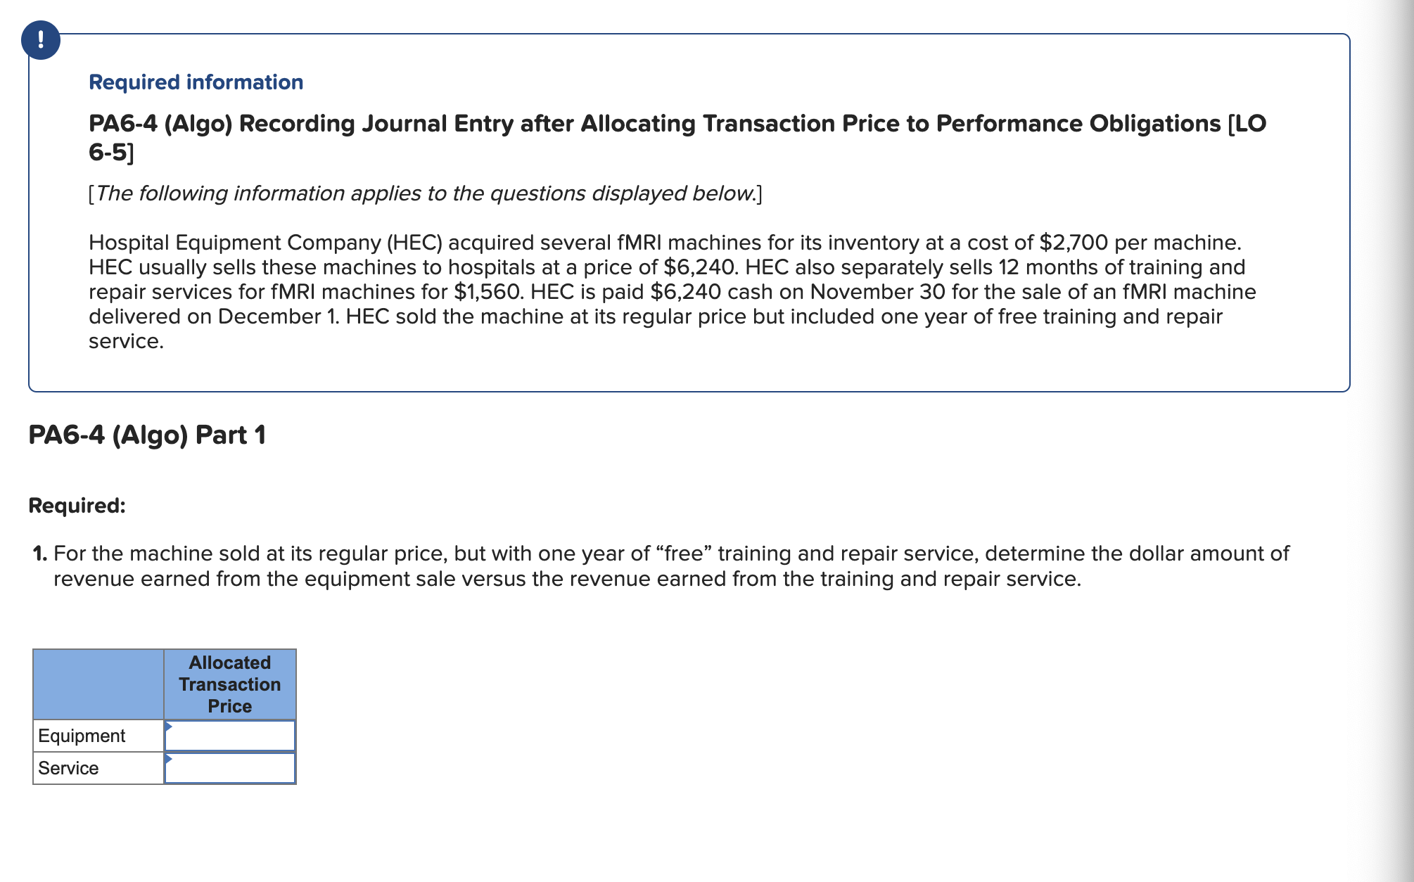Select the Allocated Transaction Price header
The image size is (1414, 882).
[229, 684]
